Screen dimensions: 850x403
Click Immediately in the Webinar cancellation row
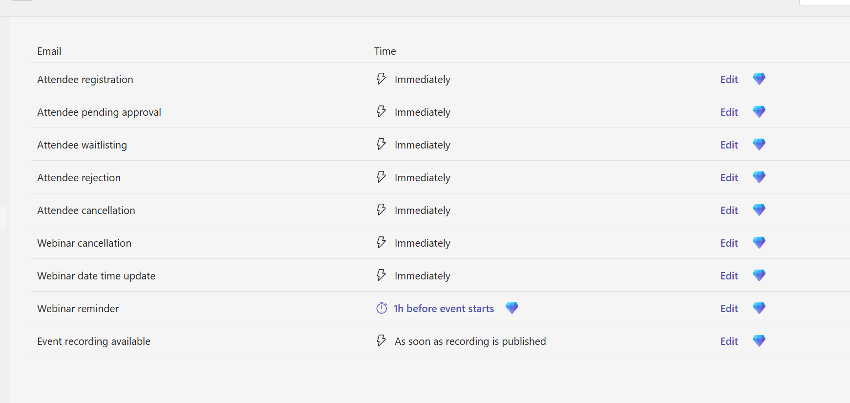click(x=422, y=243)
